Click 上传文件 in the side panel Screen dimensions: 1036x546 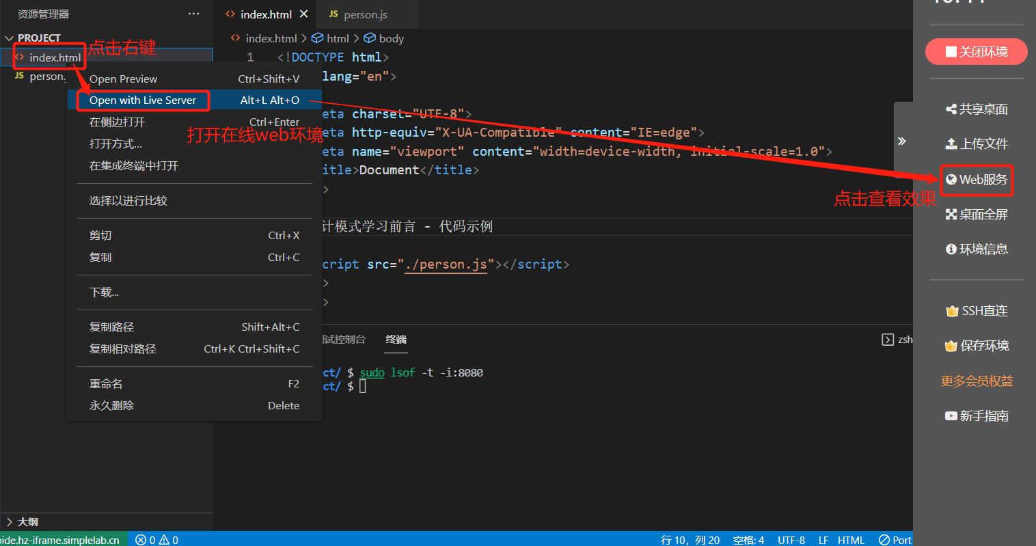(x=977, y=144)
